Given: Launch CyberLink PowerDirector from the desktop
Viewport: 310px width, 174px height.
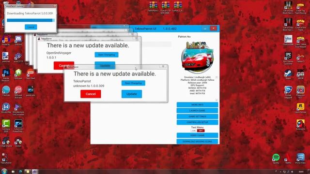Looking at the screenshot, I should 18,126.
